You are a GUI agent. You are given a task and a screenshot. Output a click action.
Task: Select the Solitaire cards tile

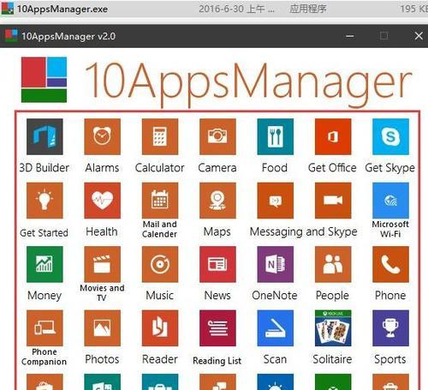333,328
